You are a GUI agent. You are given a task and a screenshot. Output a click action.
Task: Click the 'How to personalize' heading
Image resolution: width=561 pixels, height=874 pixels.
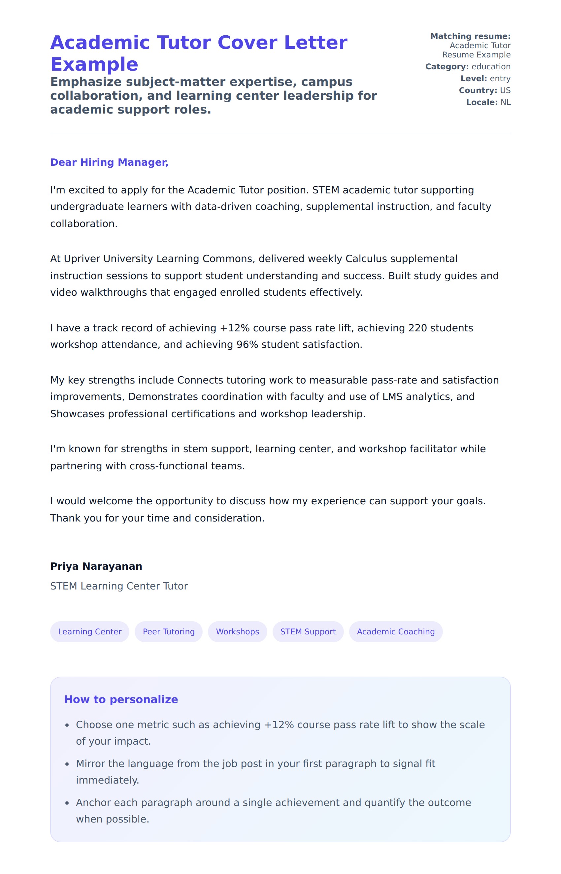(121, 699)
